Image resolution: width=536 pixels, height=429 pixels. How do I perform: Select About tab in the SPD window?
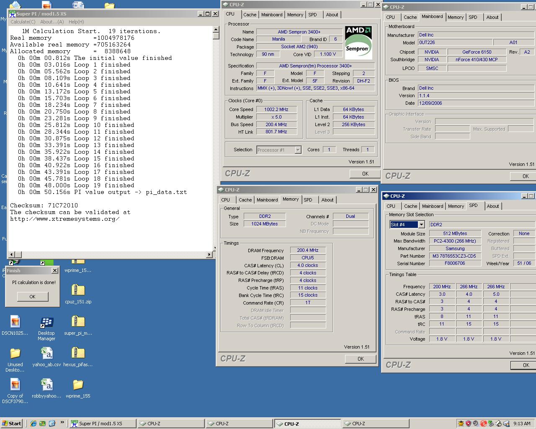[493, 206]
